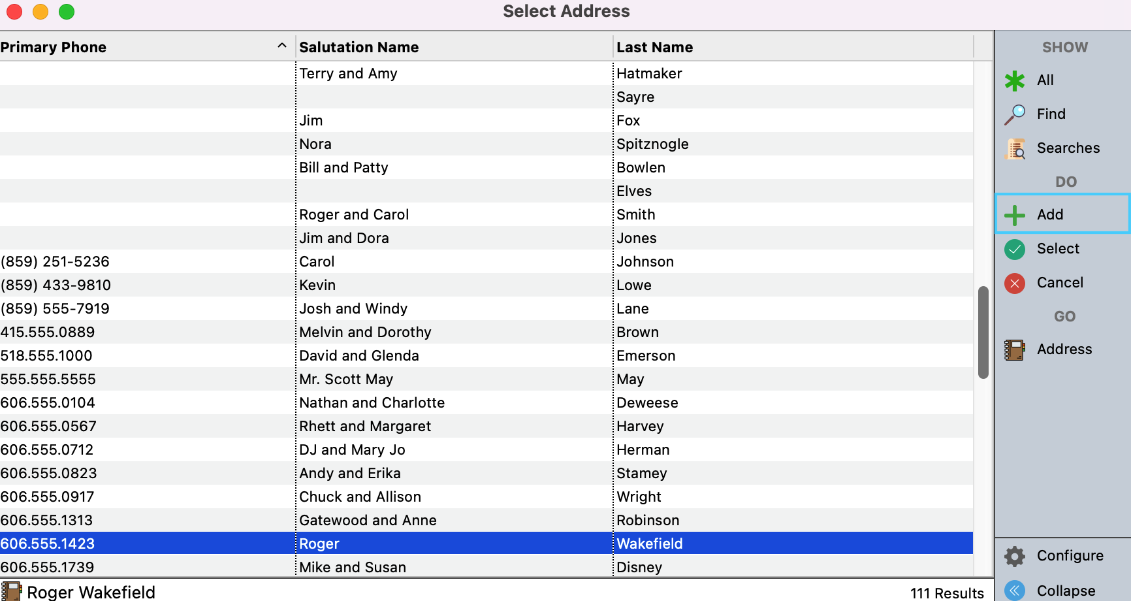Sort by Salutation Name column header
The image size is (1131, 601).
358,47
